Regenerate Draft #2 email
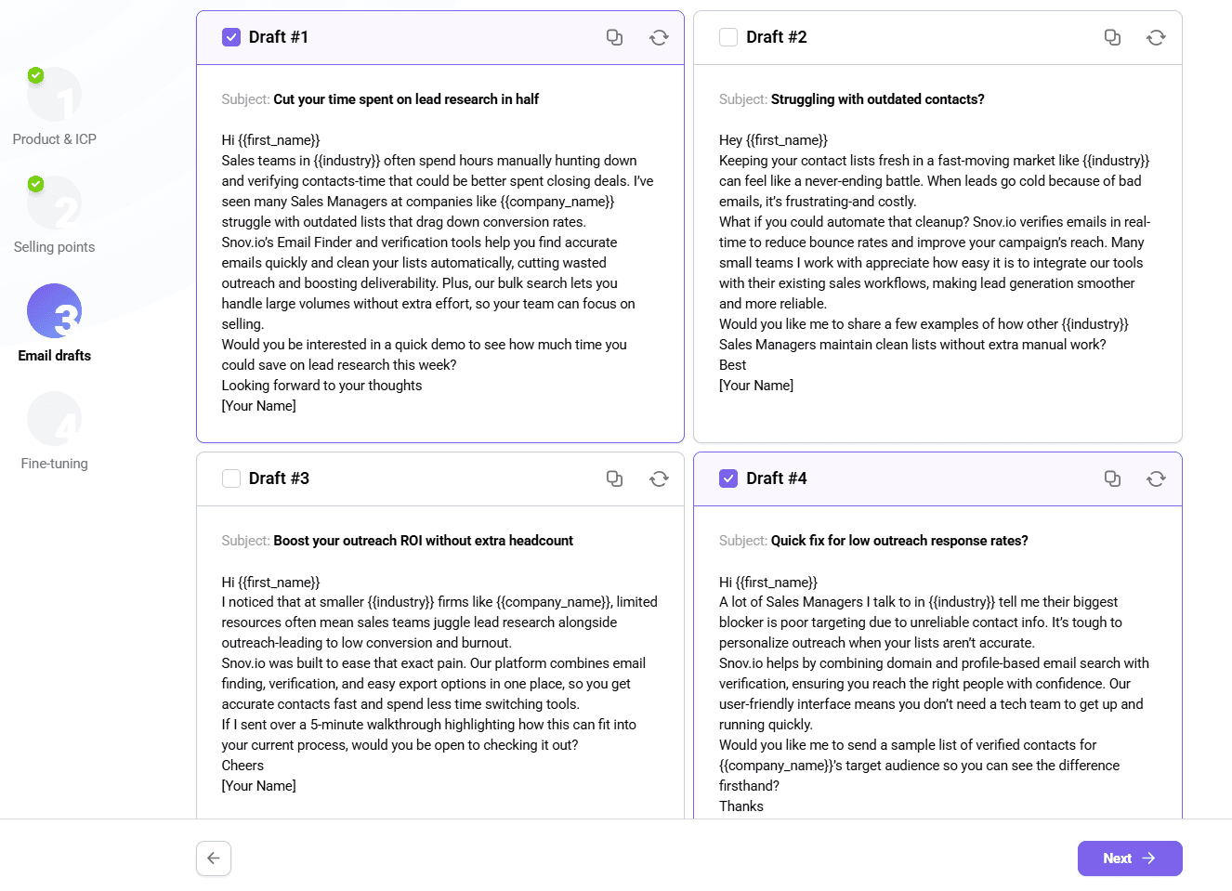Viewport: 1232px width, 891px height. (x=1156, y=37)
